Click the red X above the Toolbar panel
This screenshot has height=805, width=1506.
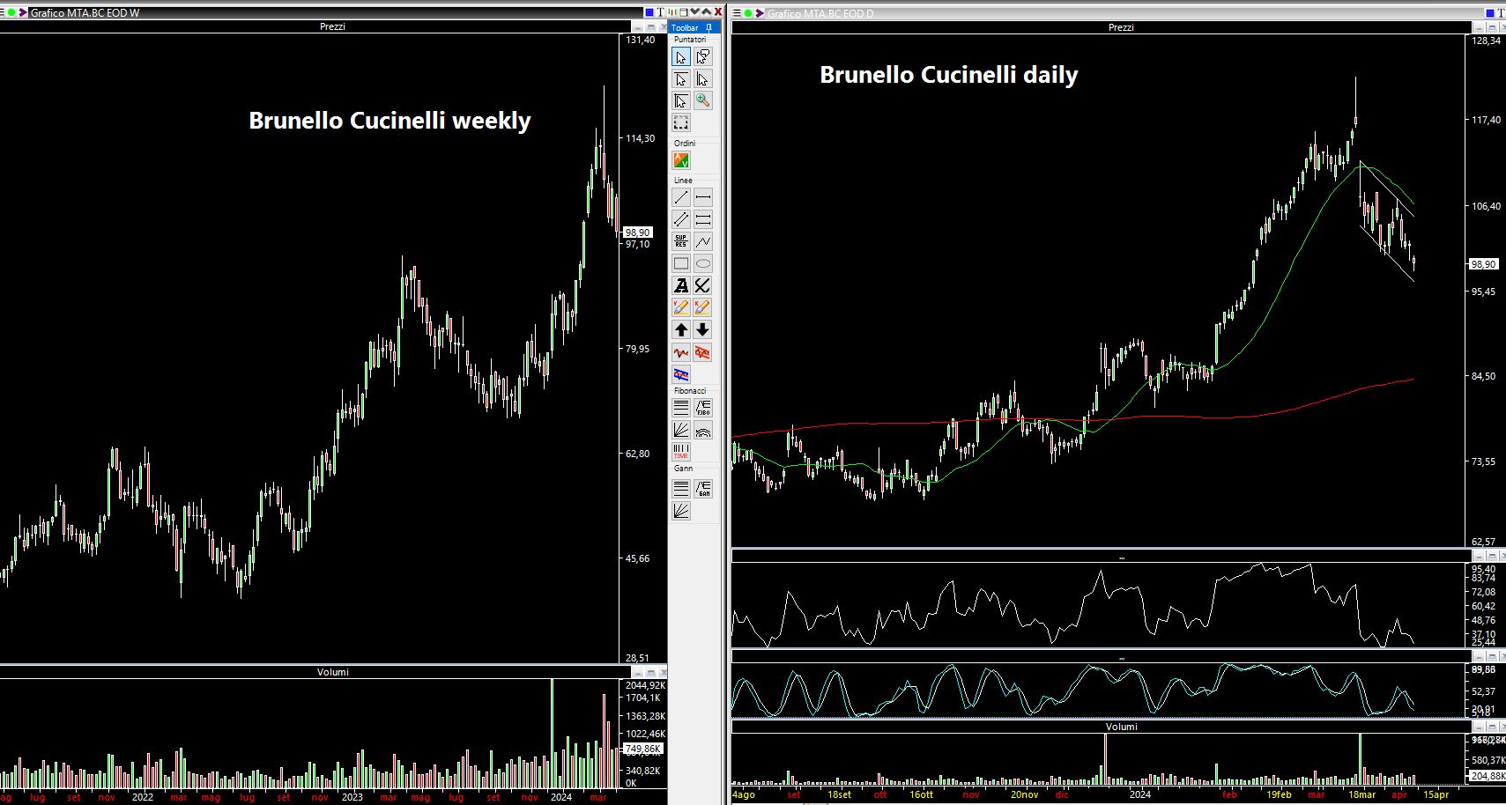(718, 12)
